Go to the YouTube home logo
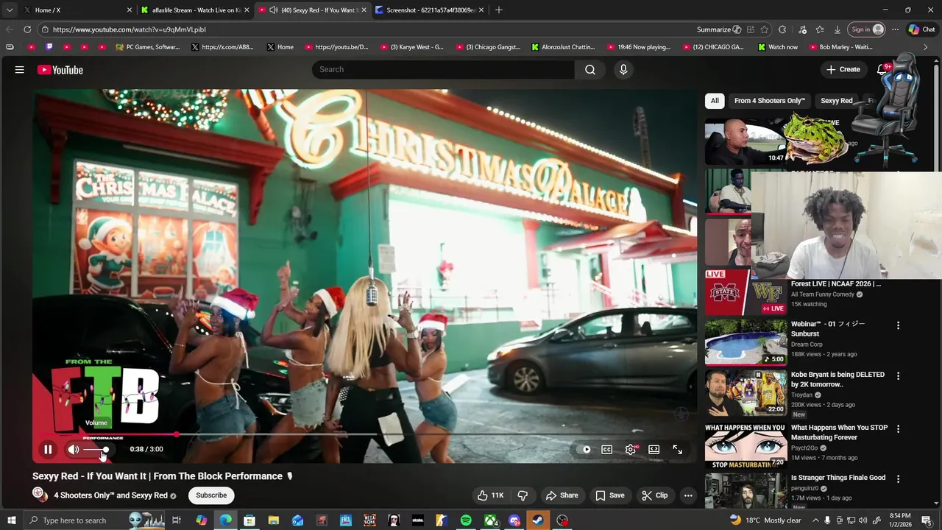The image size is (942, 530). (60, 70)
